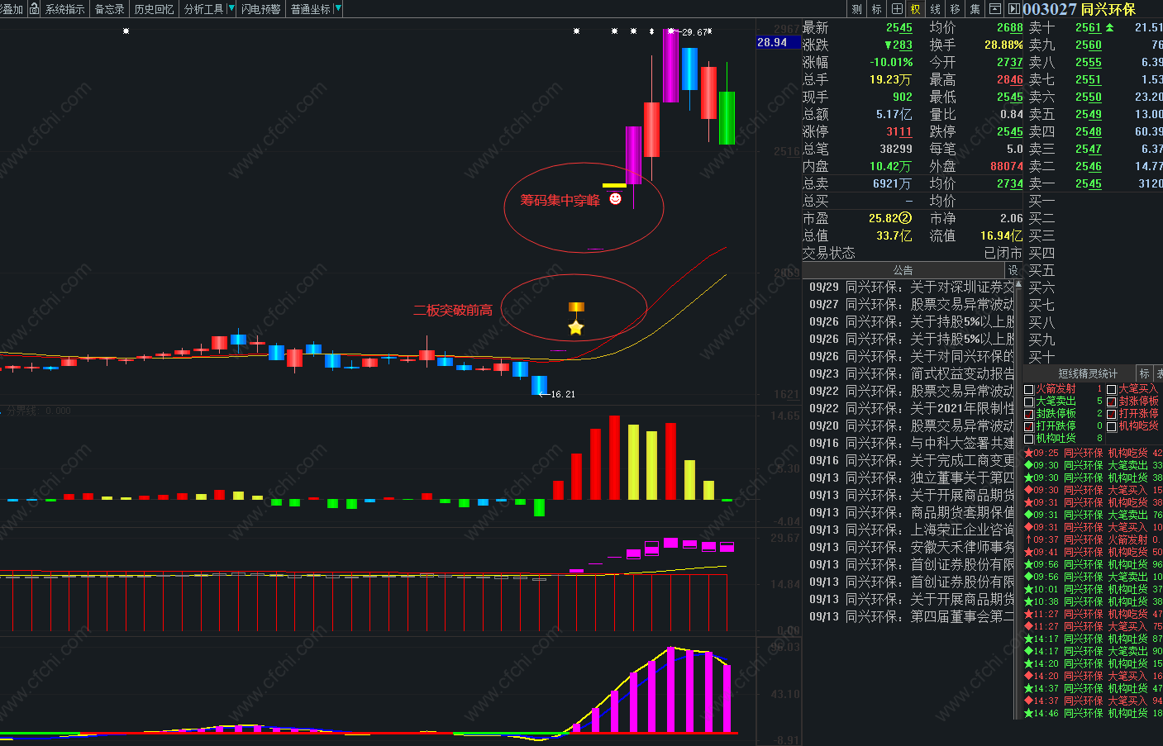The width and height of the screenshot is (1163, 746).
Task: Open the 闪电预警 menu
Action: 261,9
